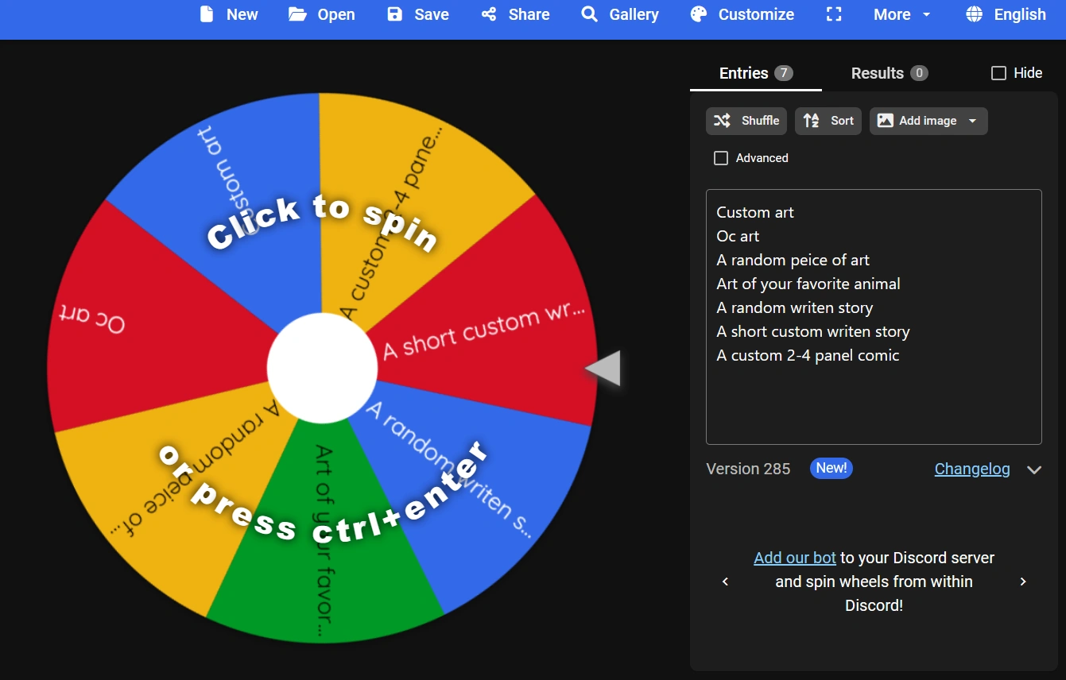Show the next promo slide with right arrow
Screen dimensions: 1066x680
tap(1023, 581)
